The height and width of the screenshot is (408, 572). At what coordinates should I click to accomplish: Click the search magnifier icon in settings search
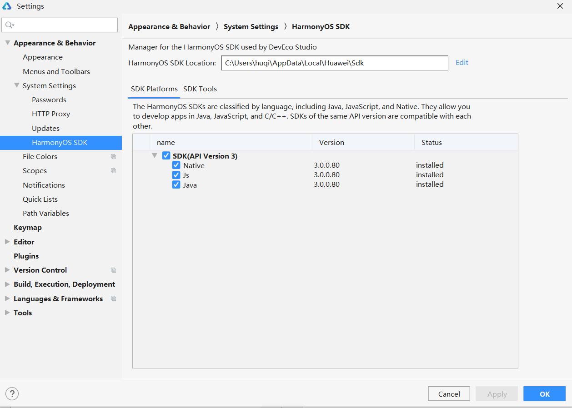click(9, 25)
